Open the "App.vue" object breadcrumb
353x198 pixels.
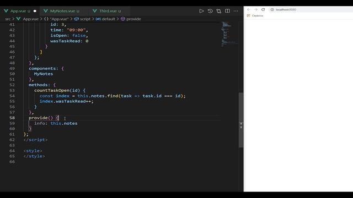[56, 19]
